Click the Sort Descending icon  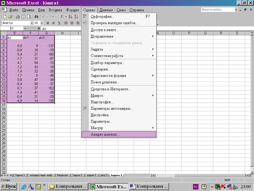click(76, 17)
